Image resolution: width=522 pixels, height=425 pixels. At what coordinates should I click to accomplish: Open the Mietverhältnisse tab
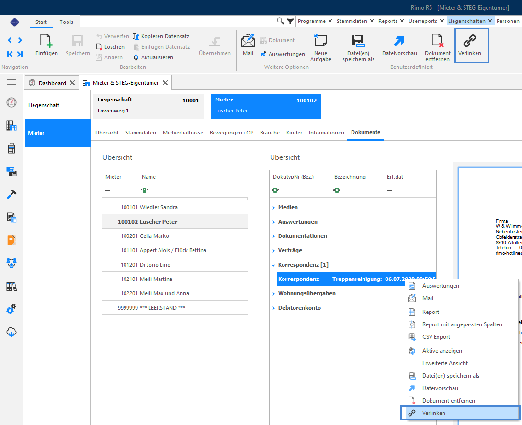coord(183,133)
